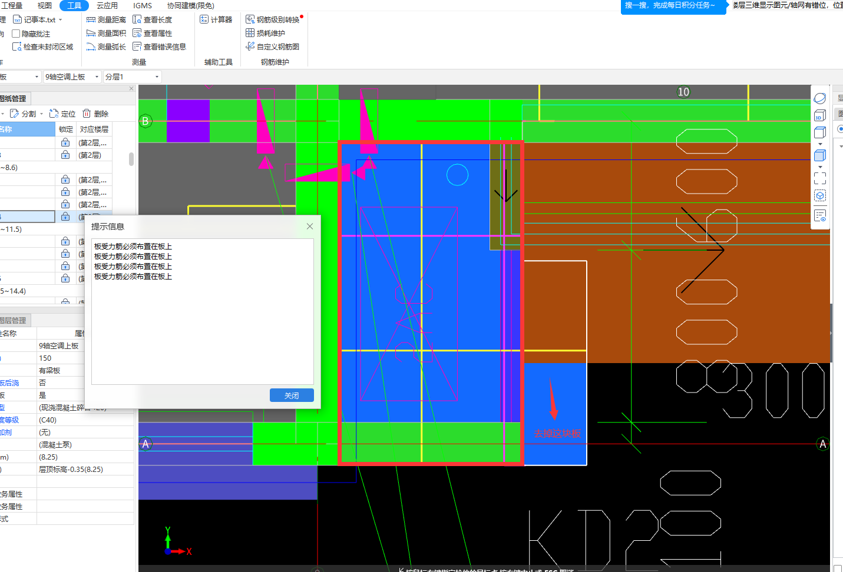This screenshot has width=843, height=572.
Task: Expand triangle arrow in far-right panel
Action: pos(841,146)
